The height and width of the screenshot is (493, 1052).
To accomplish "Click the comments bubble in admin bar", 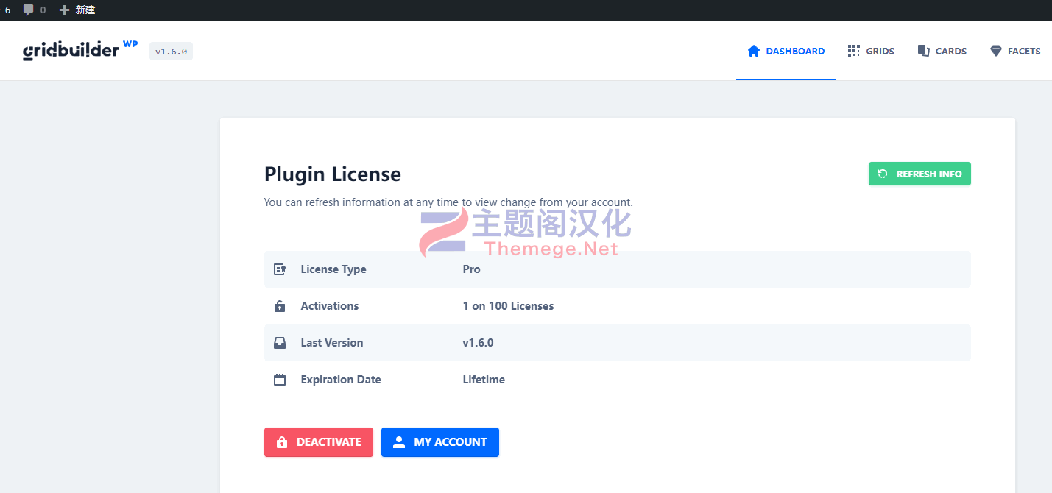I will (29, 10).
